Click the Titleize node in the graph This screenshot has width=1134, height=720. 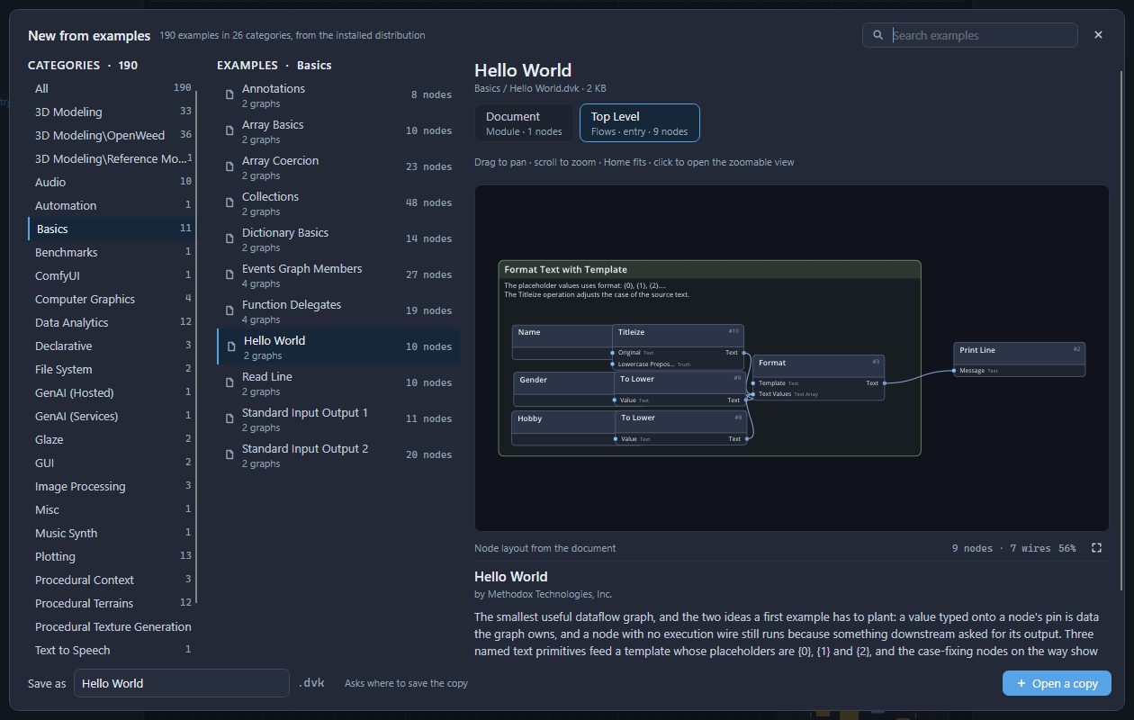[x=678, y=347]
